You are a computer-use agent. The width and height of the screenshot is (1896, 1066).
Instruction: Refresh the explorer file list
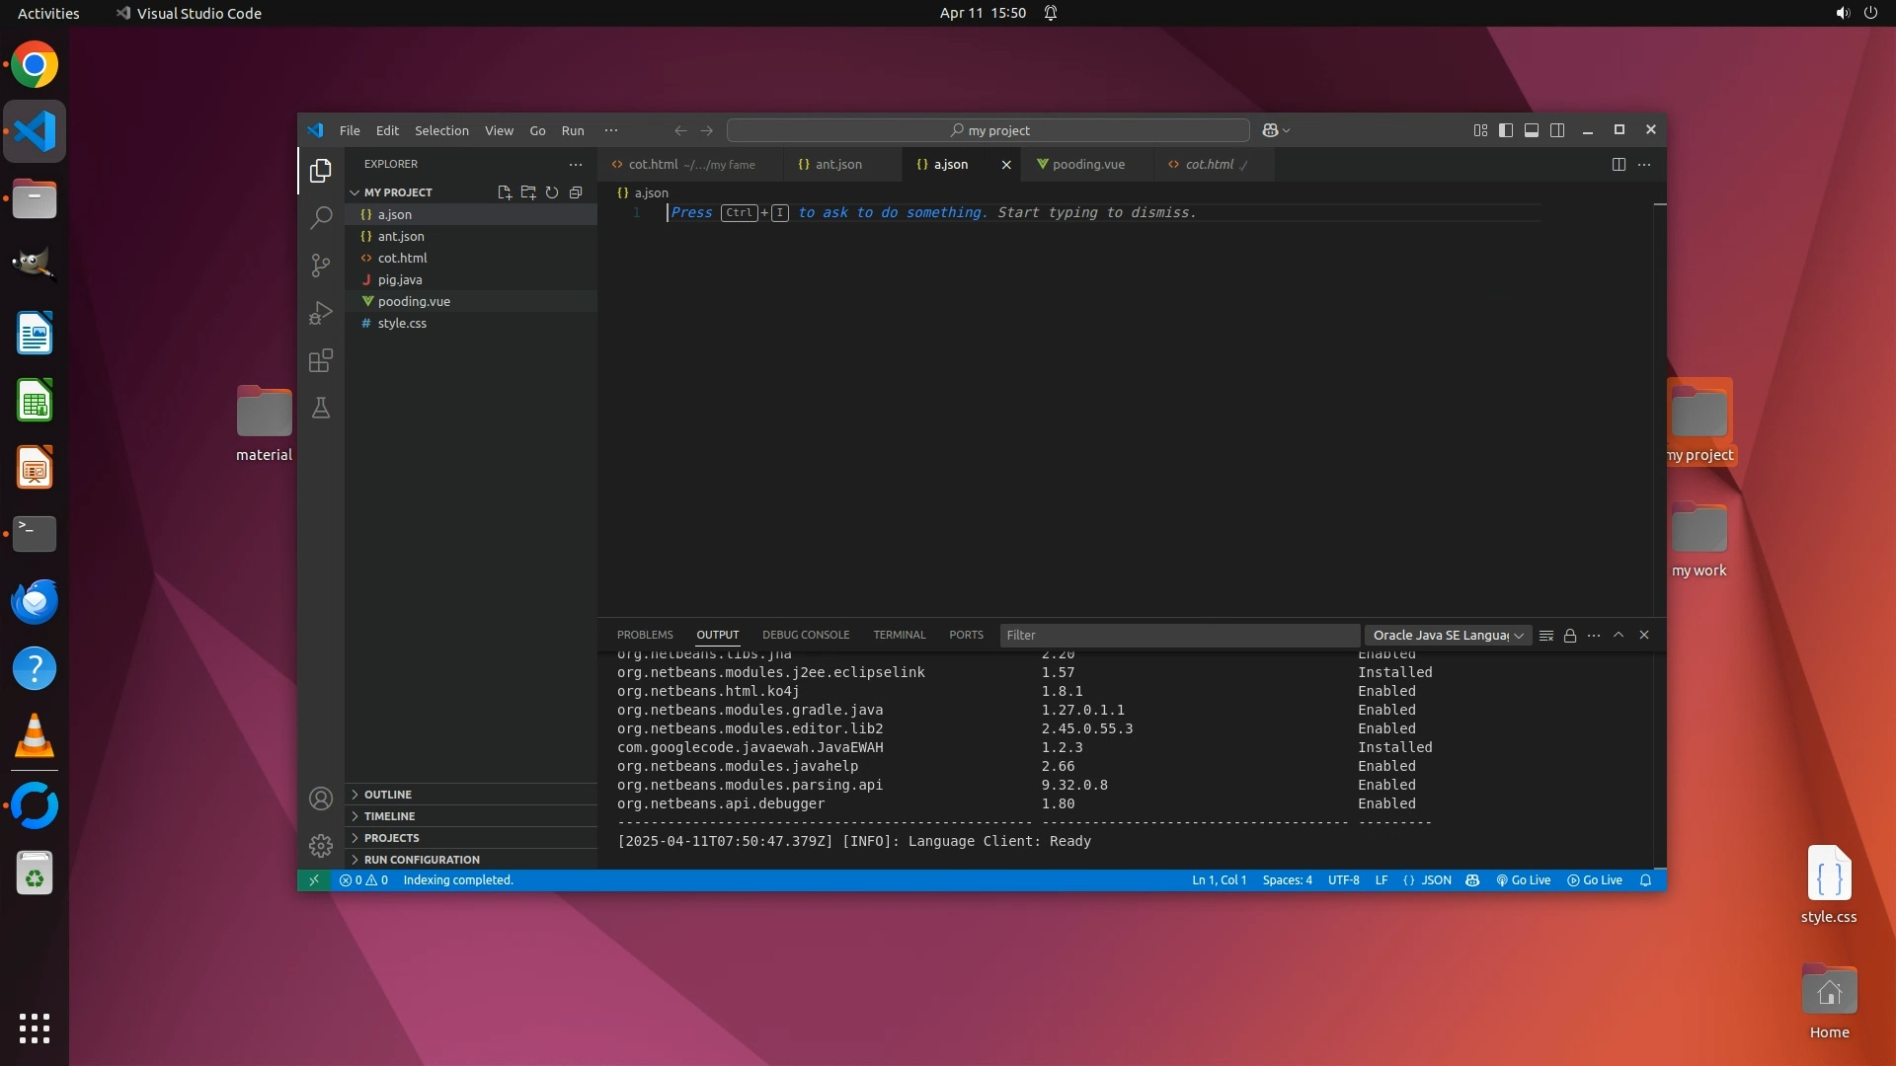(x=552, y=192)
